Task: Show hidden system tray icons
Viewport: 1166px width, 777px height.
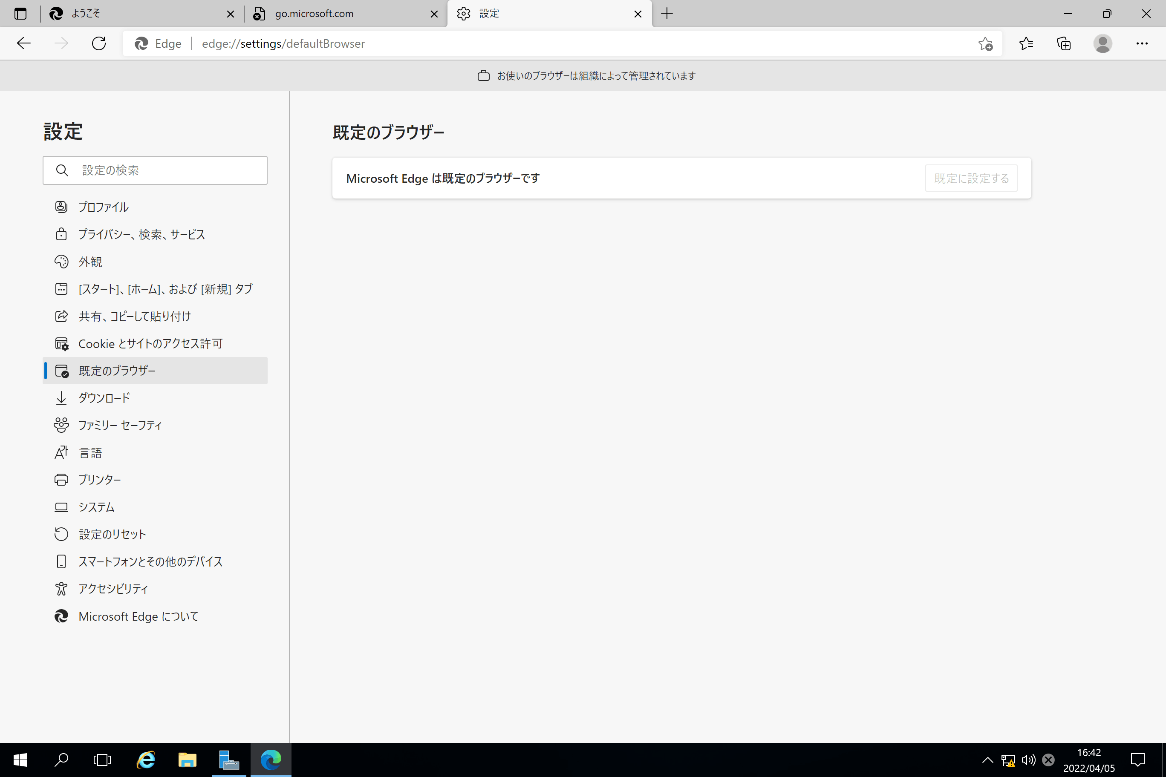Action: click(x=987, y=760)
